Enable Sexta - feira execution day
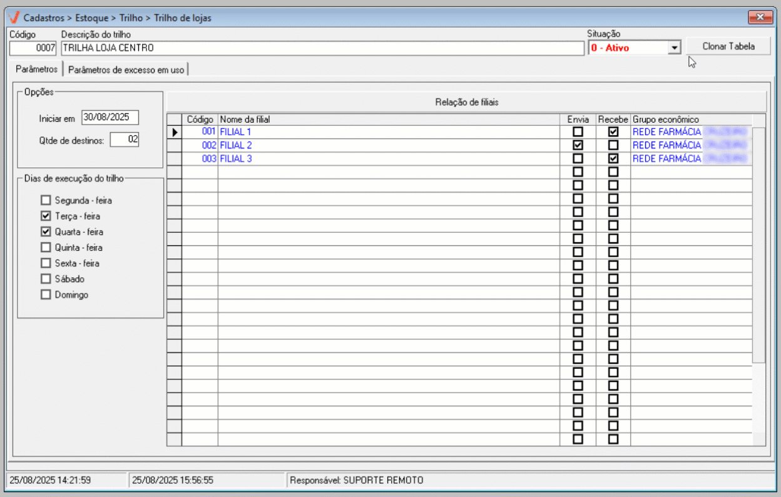Screen dimensions: 781x497 coord(45,263)
